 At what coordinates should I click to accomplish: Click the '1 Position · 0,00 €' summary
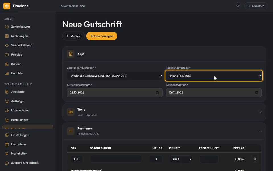[88, 134]
